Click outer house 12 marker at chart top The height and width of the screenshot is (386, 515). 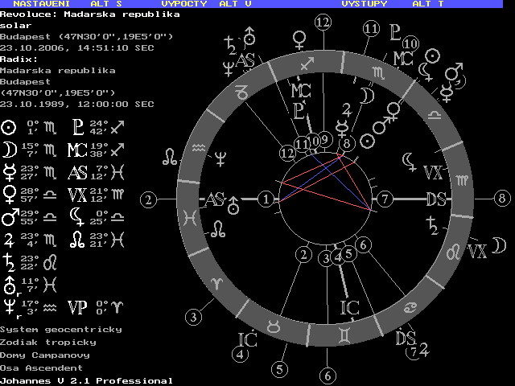(323, 23)
